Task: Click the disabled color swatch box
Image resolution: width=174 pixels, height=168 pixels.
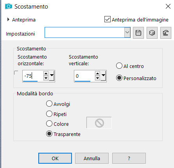Action: [99, 123]
